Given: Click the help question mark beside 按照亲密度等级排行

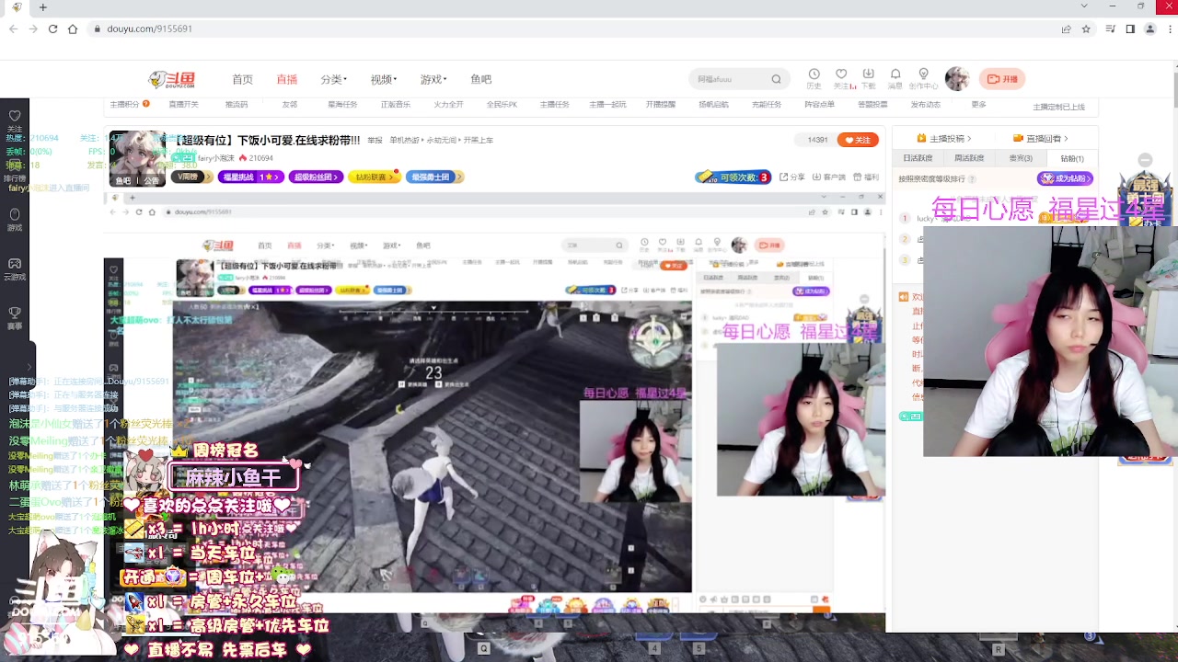Looking at the screenshot, I should pyautogui.click(x=972, y=179).
